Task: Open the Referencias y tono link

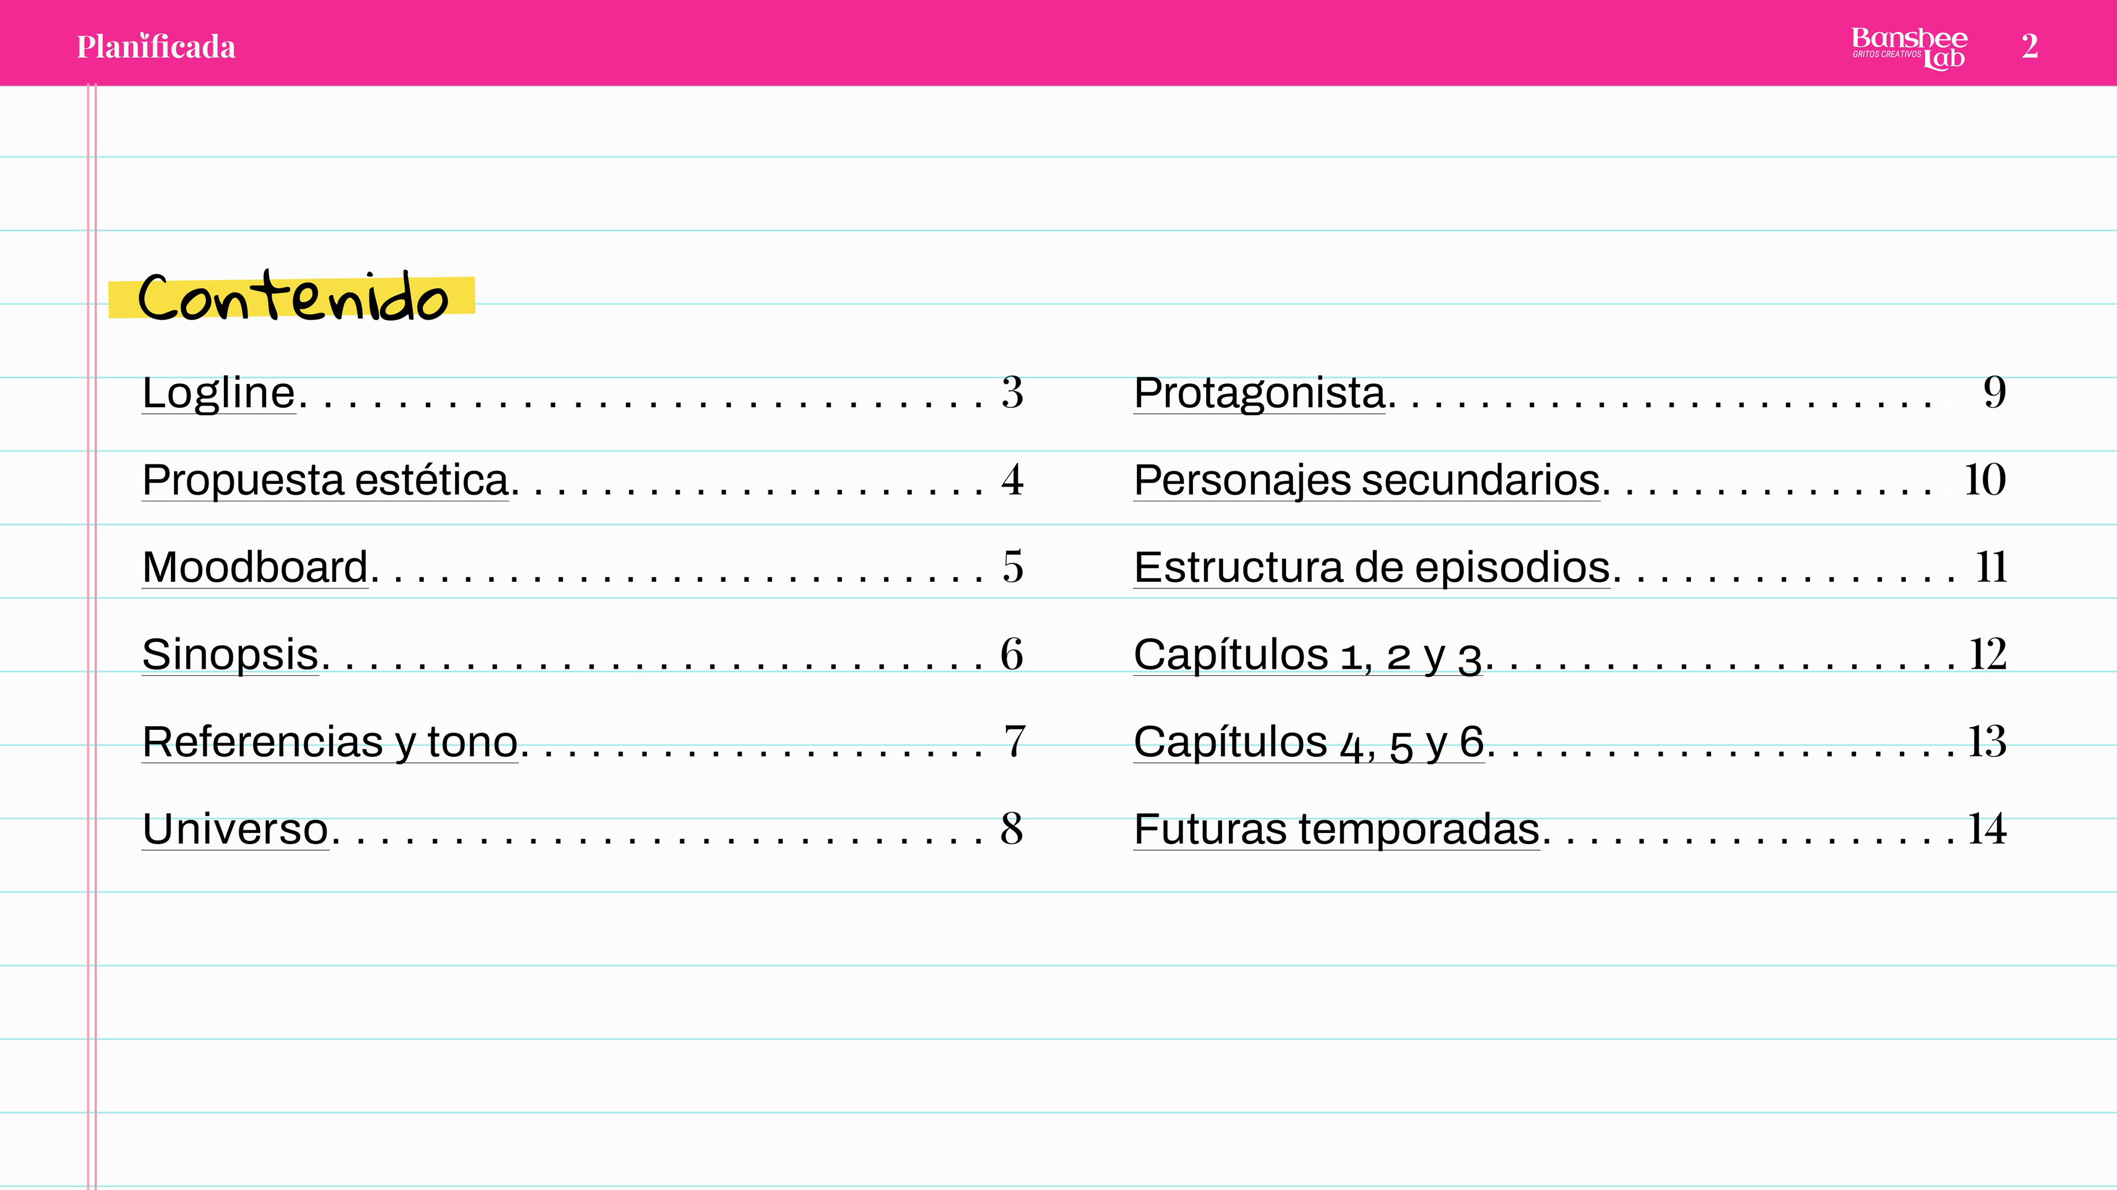Action: coord(330,742)
